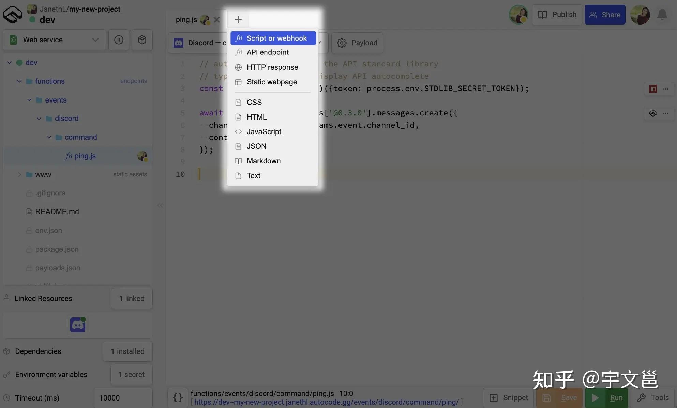Click the Publish button
Viewport: 677px width, 408px height.
tap(557, 15)
